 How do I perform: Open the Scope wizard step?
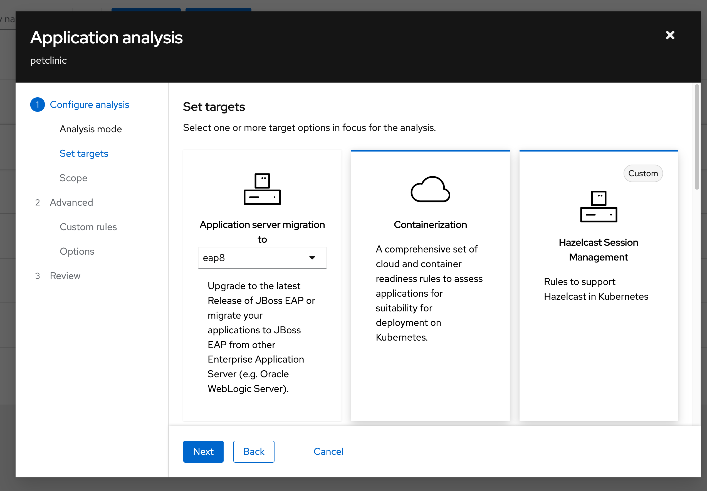(73, 178)
